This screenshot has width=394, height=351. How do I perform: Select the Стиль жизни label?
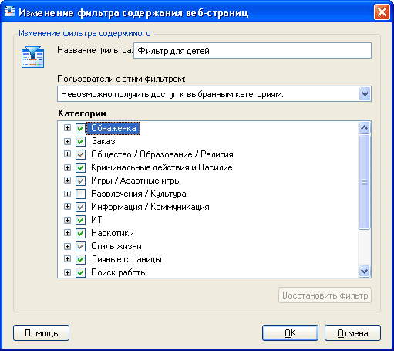[116, 246]
